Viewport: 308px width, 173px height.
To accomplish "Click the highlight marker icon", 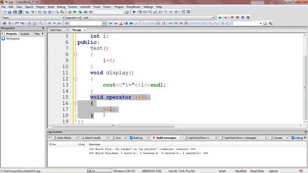I will pos(121,24).
